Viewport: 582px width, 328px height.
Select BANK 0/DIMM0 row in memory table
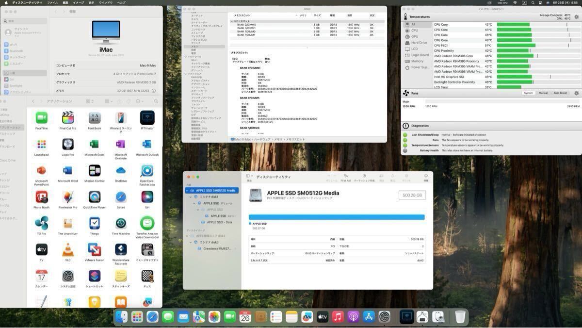click(x=307, y=25)
